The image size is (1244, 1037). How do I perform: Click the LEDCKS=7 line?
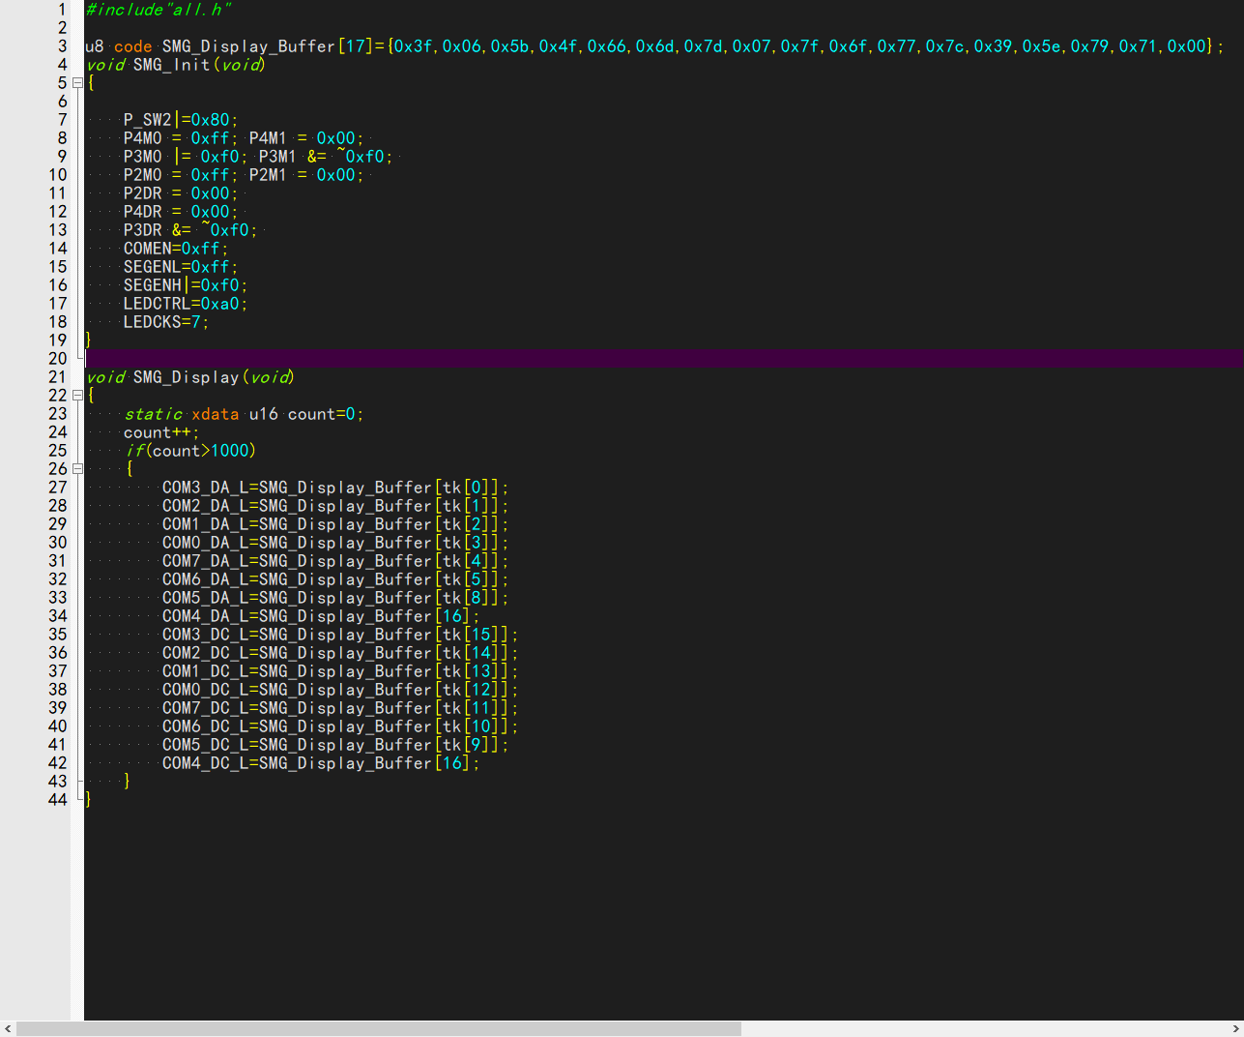[165, 322]
